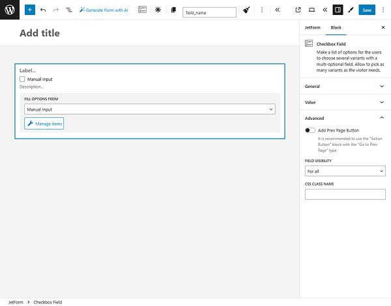Collapse the Advanced panel
Screen dimensions: 391x306
click(345, 118)
